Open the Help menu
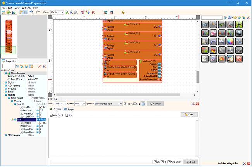The image size is (252, 167). click(x=36, y=8)
